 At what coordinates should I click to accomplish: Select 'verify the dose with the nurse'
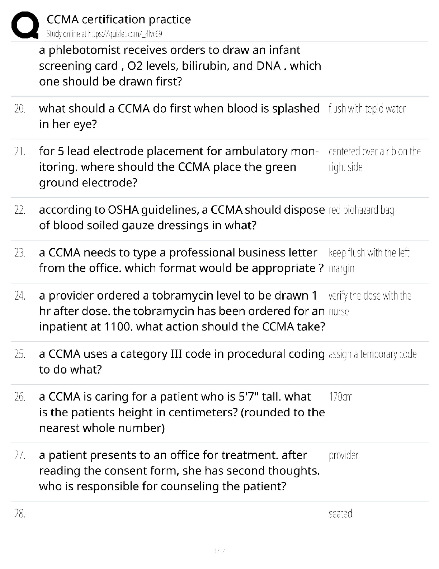[x=370, y=303]
